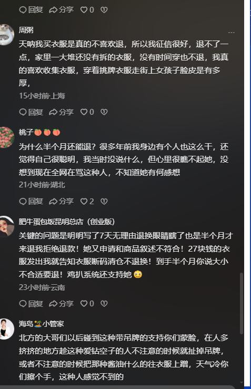Click the broken heart under 桃子's comment
Screen dimensions: 251x389
pos(104,202)
